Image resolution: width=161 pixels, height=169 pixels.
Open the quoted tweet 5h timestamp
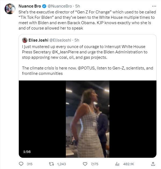click(x=77, y=40)
